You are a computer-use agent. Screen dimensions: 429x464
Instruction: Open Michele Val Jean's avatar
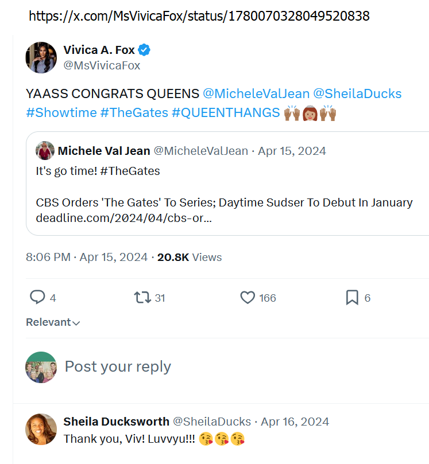click(45, 151)
